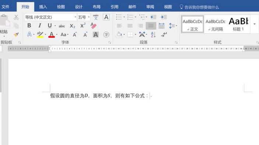Screen dimensions: 259x145
Task: Click multilevel list icon
Action: click(x=142, y=17)
